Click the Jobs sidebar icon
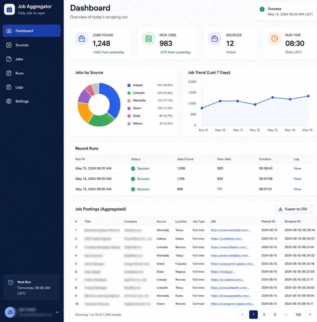Image resolution: width=317 pixels, height=322 pixels. [9, 59]
